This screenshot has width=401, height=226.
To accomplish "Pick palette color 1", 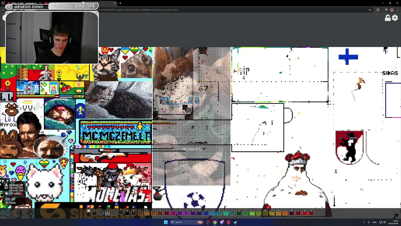I will click(x=101, y=213).
